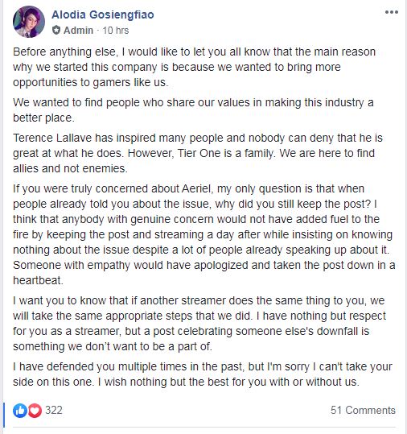The height and width of the screenshot is (434, 407).
Task: Click the word Aeriel in the post
Action: [196, 188]
